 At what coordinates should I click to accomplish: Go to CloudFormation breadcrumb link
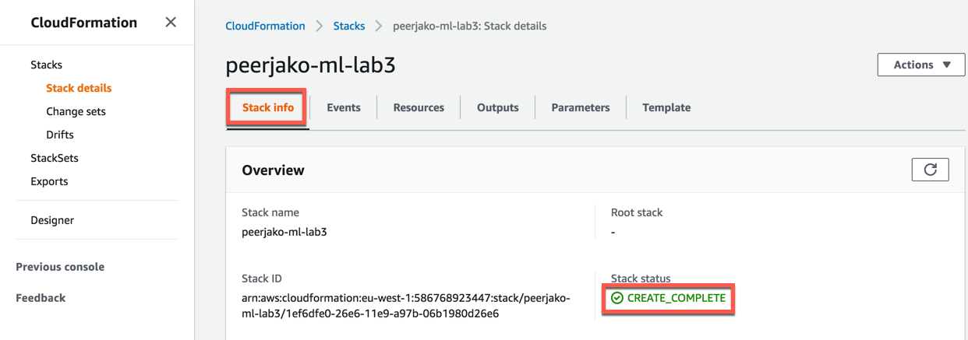[x=265, y=26]
